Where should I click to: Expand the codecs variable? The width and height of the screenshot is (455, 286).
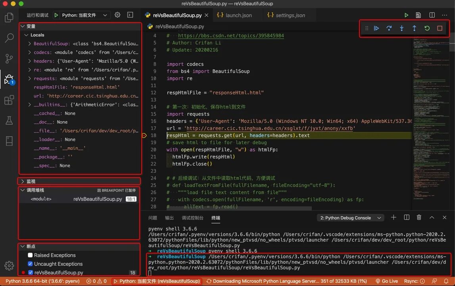pos(30,52)
